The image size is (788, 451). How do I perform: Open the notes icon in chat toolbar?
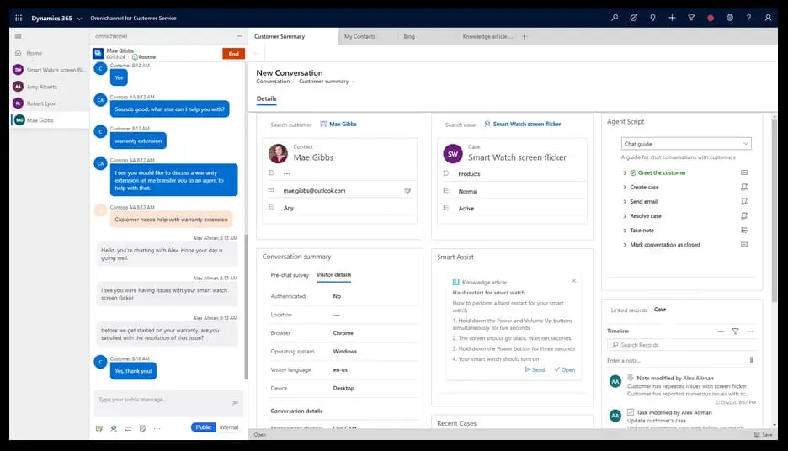(143, 428)
